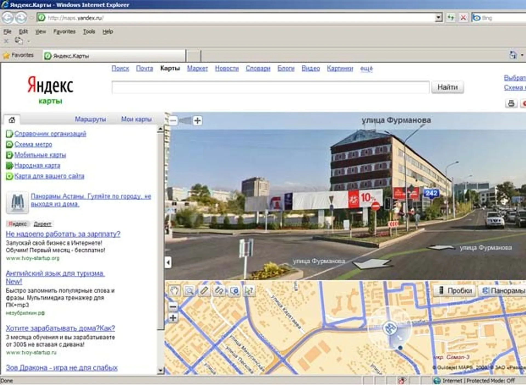This screenshot has height=385, width=526.
Task: Select the hand pan tool on map
Action: pos(175,291)
